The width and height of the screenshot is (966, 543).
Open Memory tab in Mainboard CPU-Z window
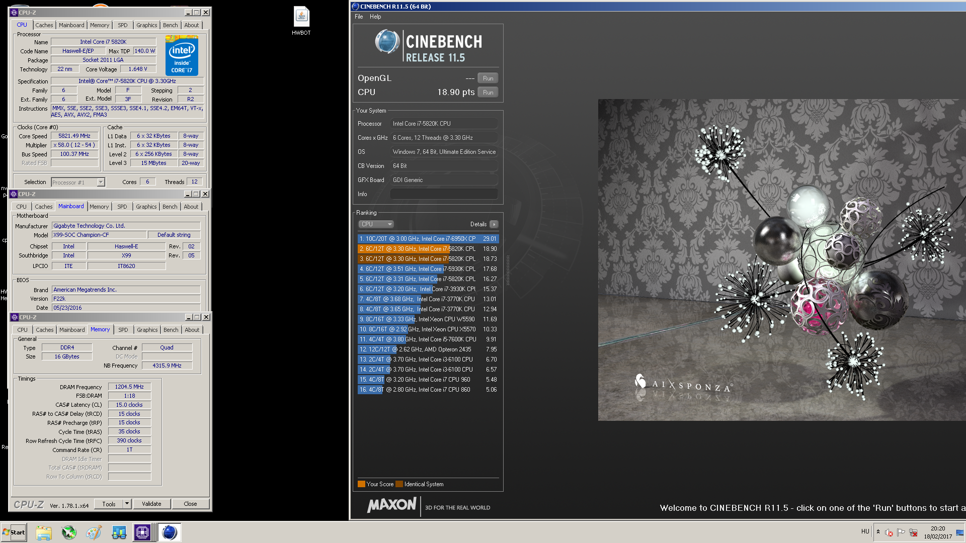pos(99,207)
